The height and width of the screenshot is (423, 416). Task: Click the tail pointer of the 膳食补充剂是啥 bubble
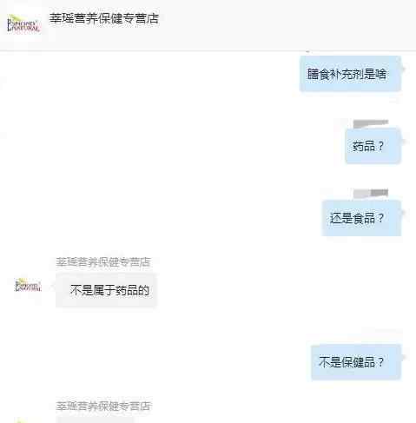403,69
